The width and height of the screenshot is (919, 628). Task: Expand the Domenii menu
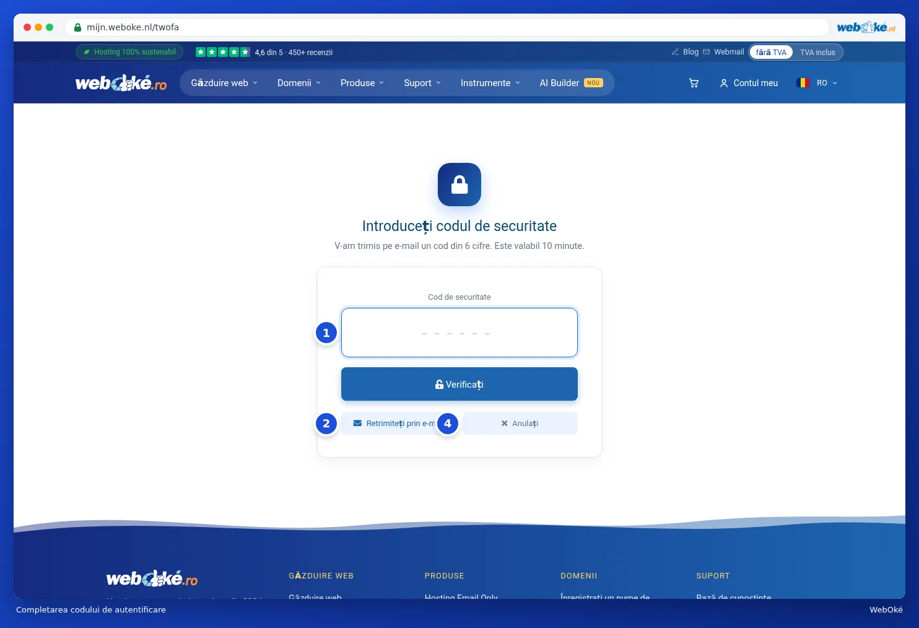(x=299, y=83)
